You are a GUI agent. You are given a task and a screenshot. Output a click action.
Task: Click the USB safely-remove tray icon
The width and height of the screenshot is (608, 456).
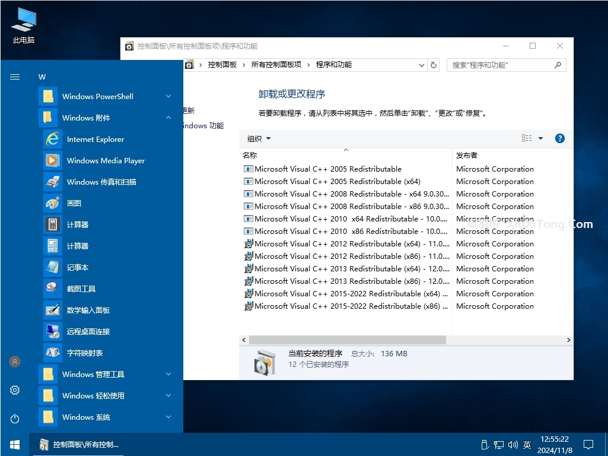click(485, 445)
